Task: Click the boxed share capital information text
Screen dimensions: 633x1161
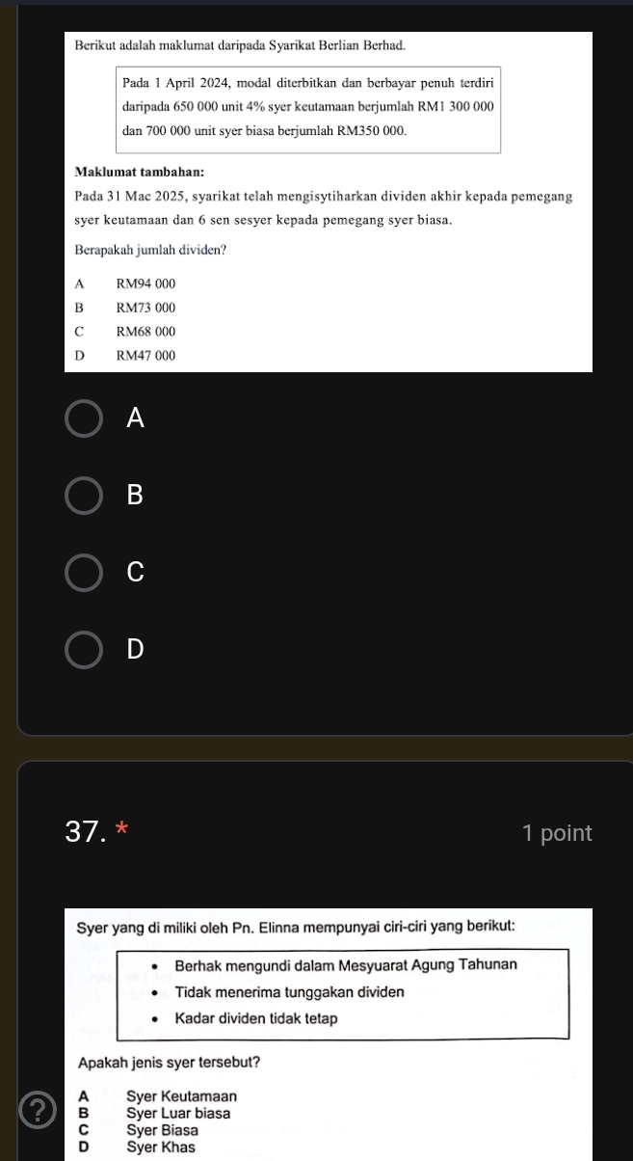Action: click(x=308, y=103)
